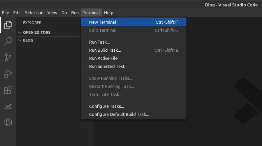Select Configure Default Build Task...

[x=134, y=114]
